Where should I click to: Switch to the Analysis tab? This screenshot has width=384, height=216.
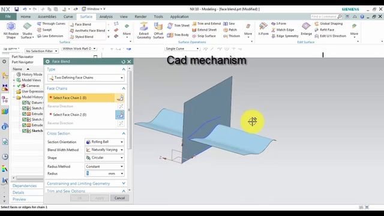[106, 17]
